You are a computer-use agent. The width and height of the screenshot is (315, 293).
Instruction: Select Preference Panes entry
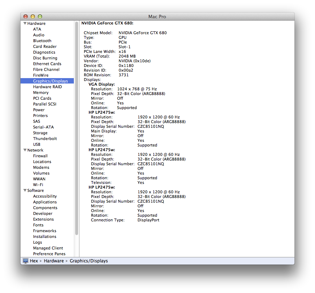pyautogui.click(x=49, y=254)
